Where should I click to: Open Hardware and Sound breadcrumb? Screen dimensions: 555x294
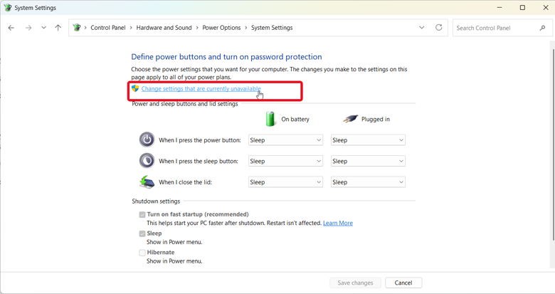[x=164, y=28]
